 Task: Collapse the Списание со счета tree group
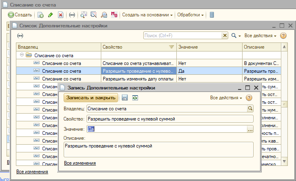[22, 55]
